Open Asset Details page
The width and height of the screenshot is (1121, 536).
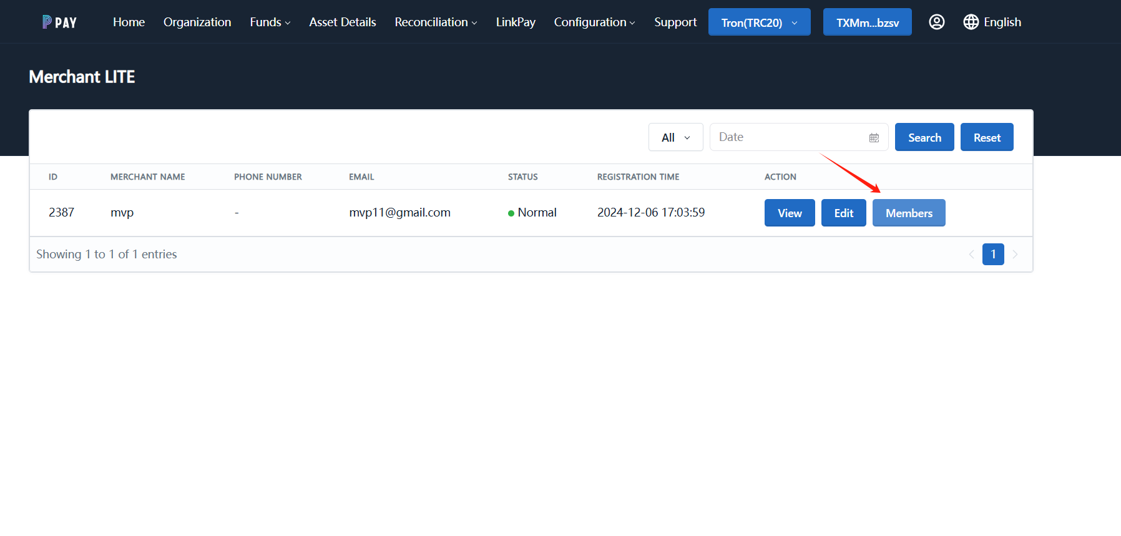(343, 22)
